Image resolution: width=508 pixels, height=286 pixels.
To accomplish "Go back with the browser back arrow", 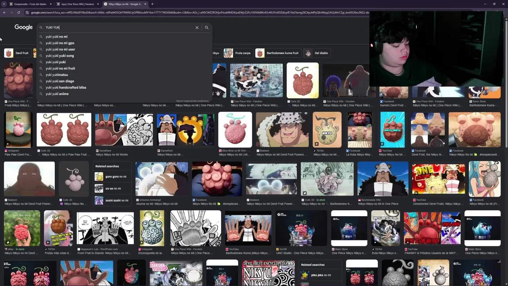I will [x=4, y=13].
